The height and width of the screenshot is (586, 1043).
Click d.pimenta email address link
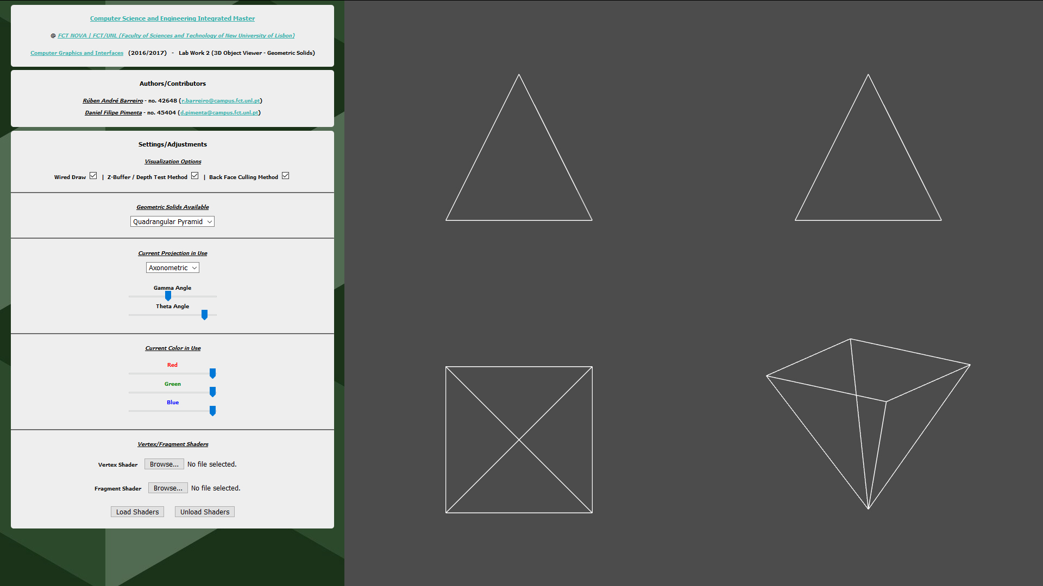[x=219, y=113]
